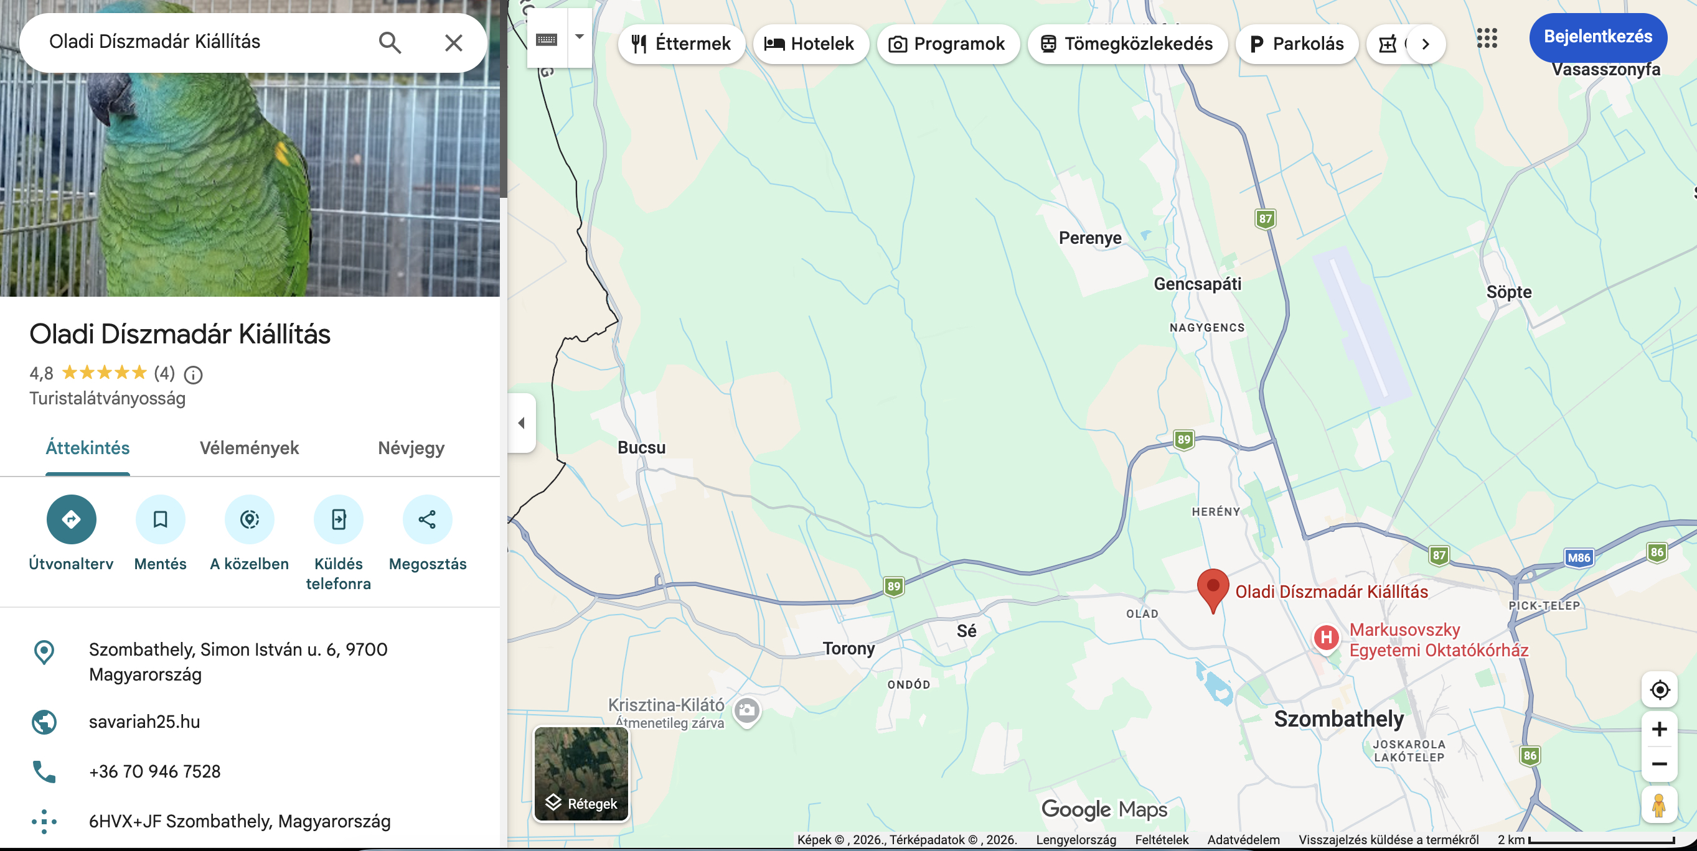Open savariah25.hu website link

[144, 722]
